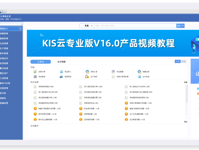This screenshot has height=150, width=199.
Task: Click warning icon for 安全库存预警
Action: pyautogui.click(x=81, y=109)
